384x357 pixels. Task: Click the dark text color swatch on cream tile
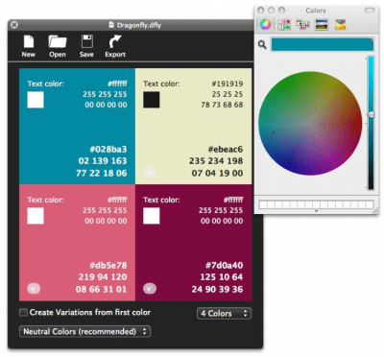click(152, 100)
